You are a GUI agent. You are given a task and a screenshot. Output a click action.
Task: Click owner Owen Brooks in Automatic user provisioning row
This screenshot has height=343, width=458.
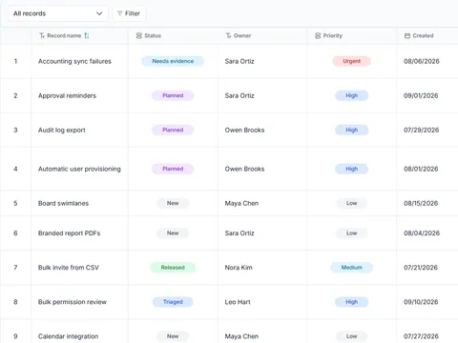click(x=244, y=169)
